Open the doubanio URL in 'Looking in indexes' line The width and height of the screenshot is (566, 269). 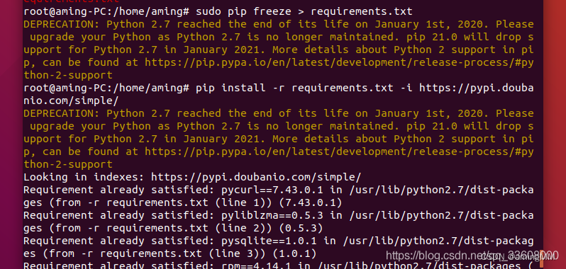point(256,177)
